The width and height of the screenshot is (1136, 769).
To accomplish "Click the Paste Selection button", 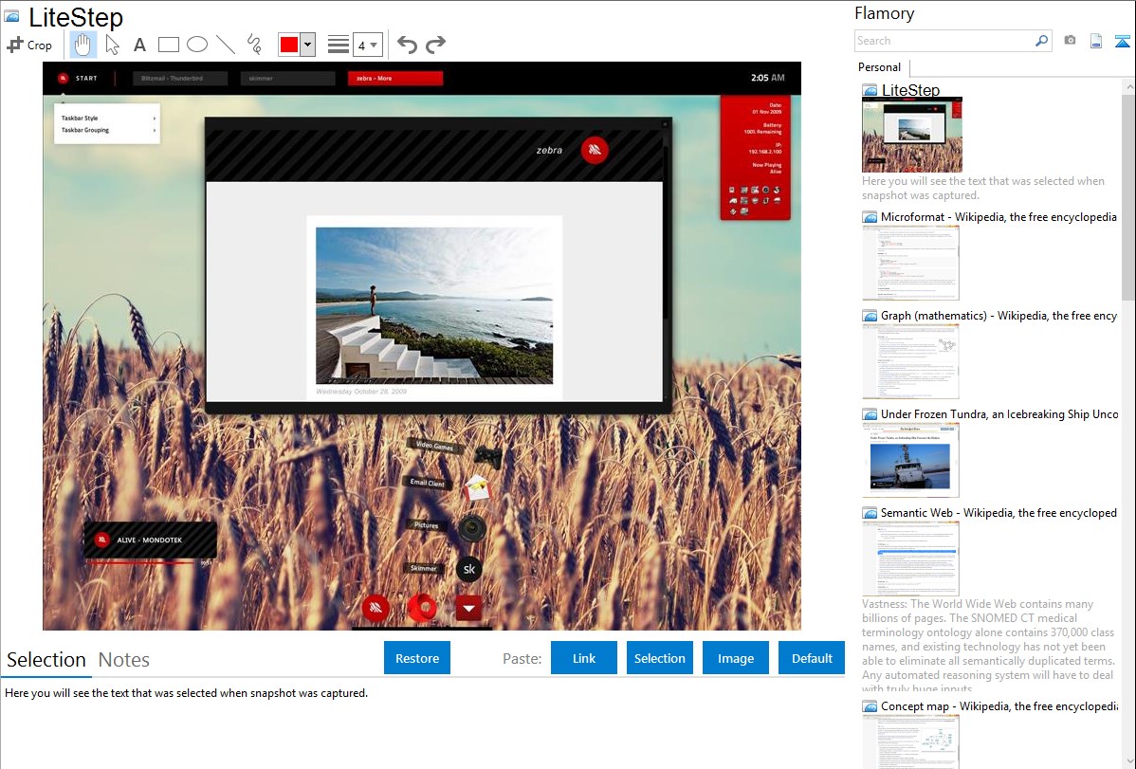I will coord(660,658).
